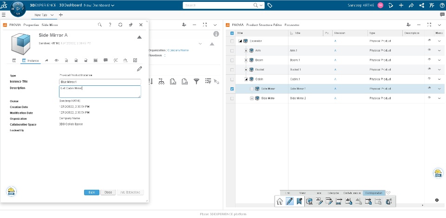Click the Save button
This screenshot has width=446, height=218.
92,192
